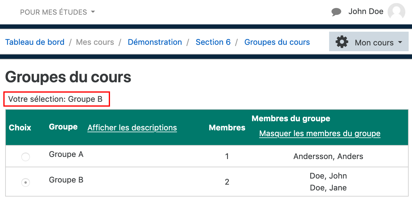Click the John Doe username
Viewport: 412px width, 209px height.
coord(366,12)
